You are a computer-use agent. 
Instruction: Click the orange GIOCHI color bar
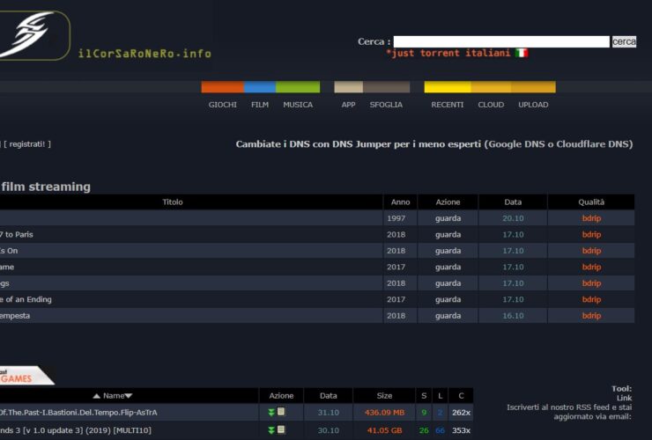pyautogui.click(x=222, y=87)
